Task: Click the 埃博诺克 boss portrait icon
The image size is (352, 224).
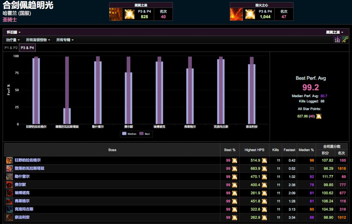Action: click(9, 193)
